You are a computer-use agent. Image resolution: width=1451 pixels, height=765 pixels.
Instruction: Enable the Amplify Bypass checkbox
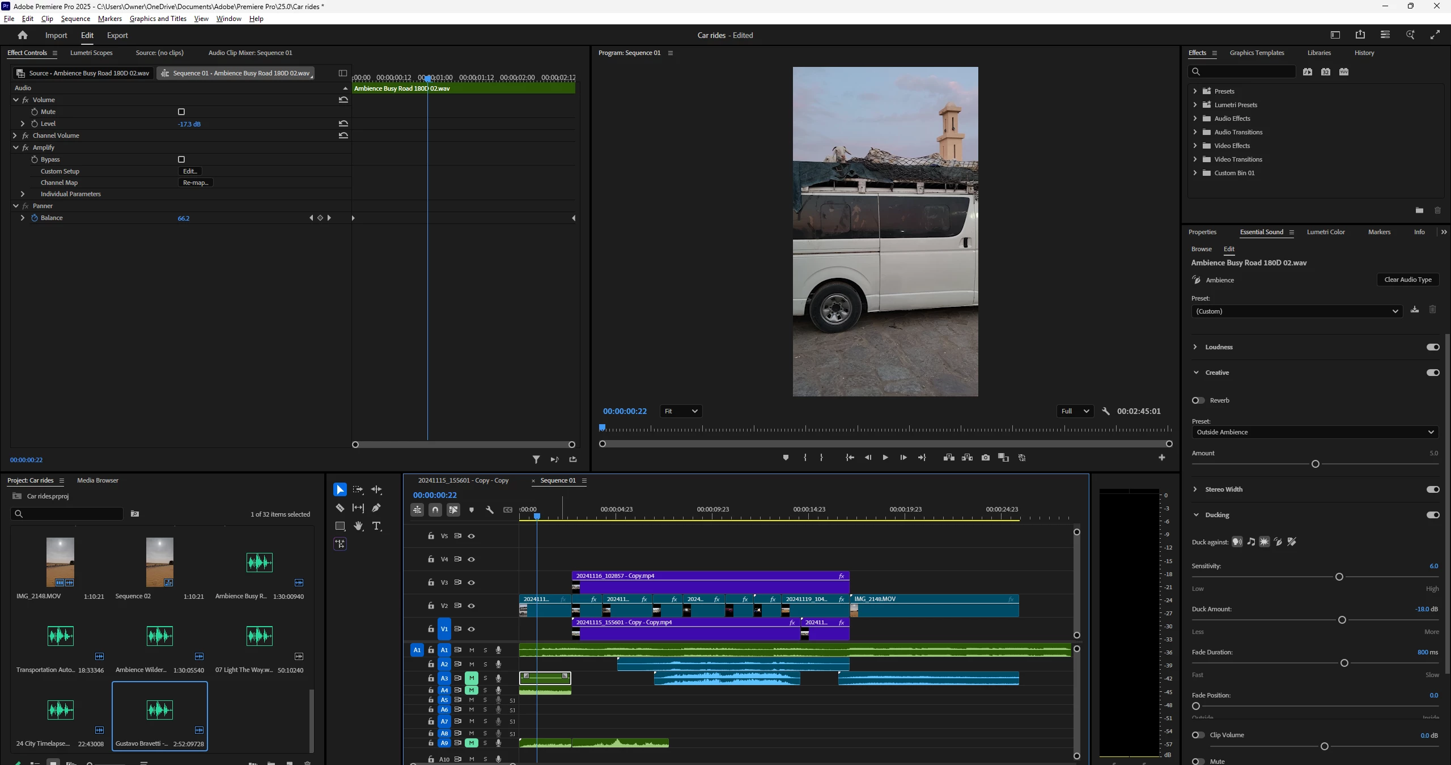pos(181,159)
